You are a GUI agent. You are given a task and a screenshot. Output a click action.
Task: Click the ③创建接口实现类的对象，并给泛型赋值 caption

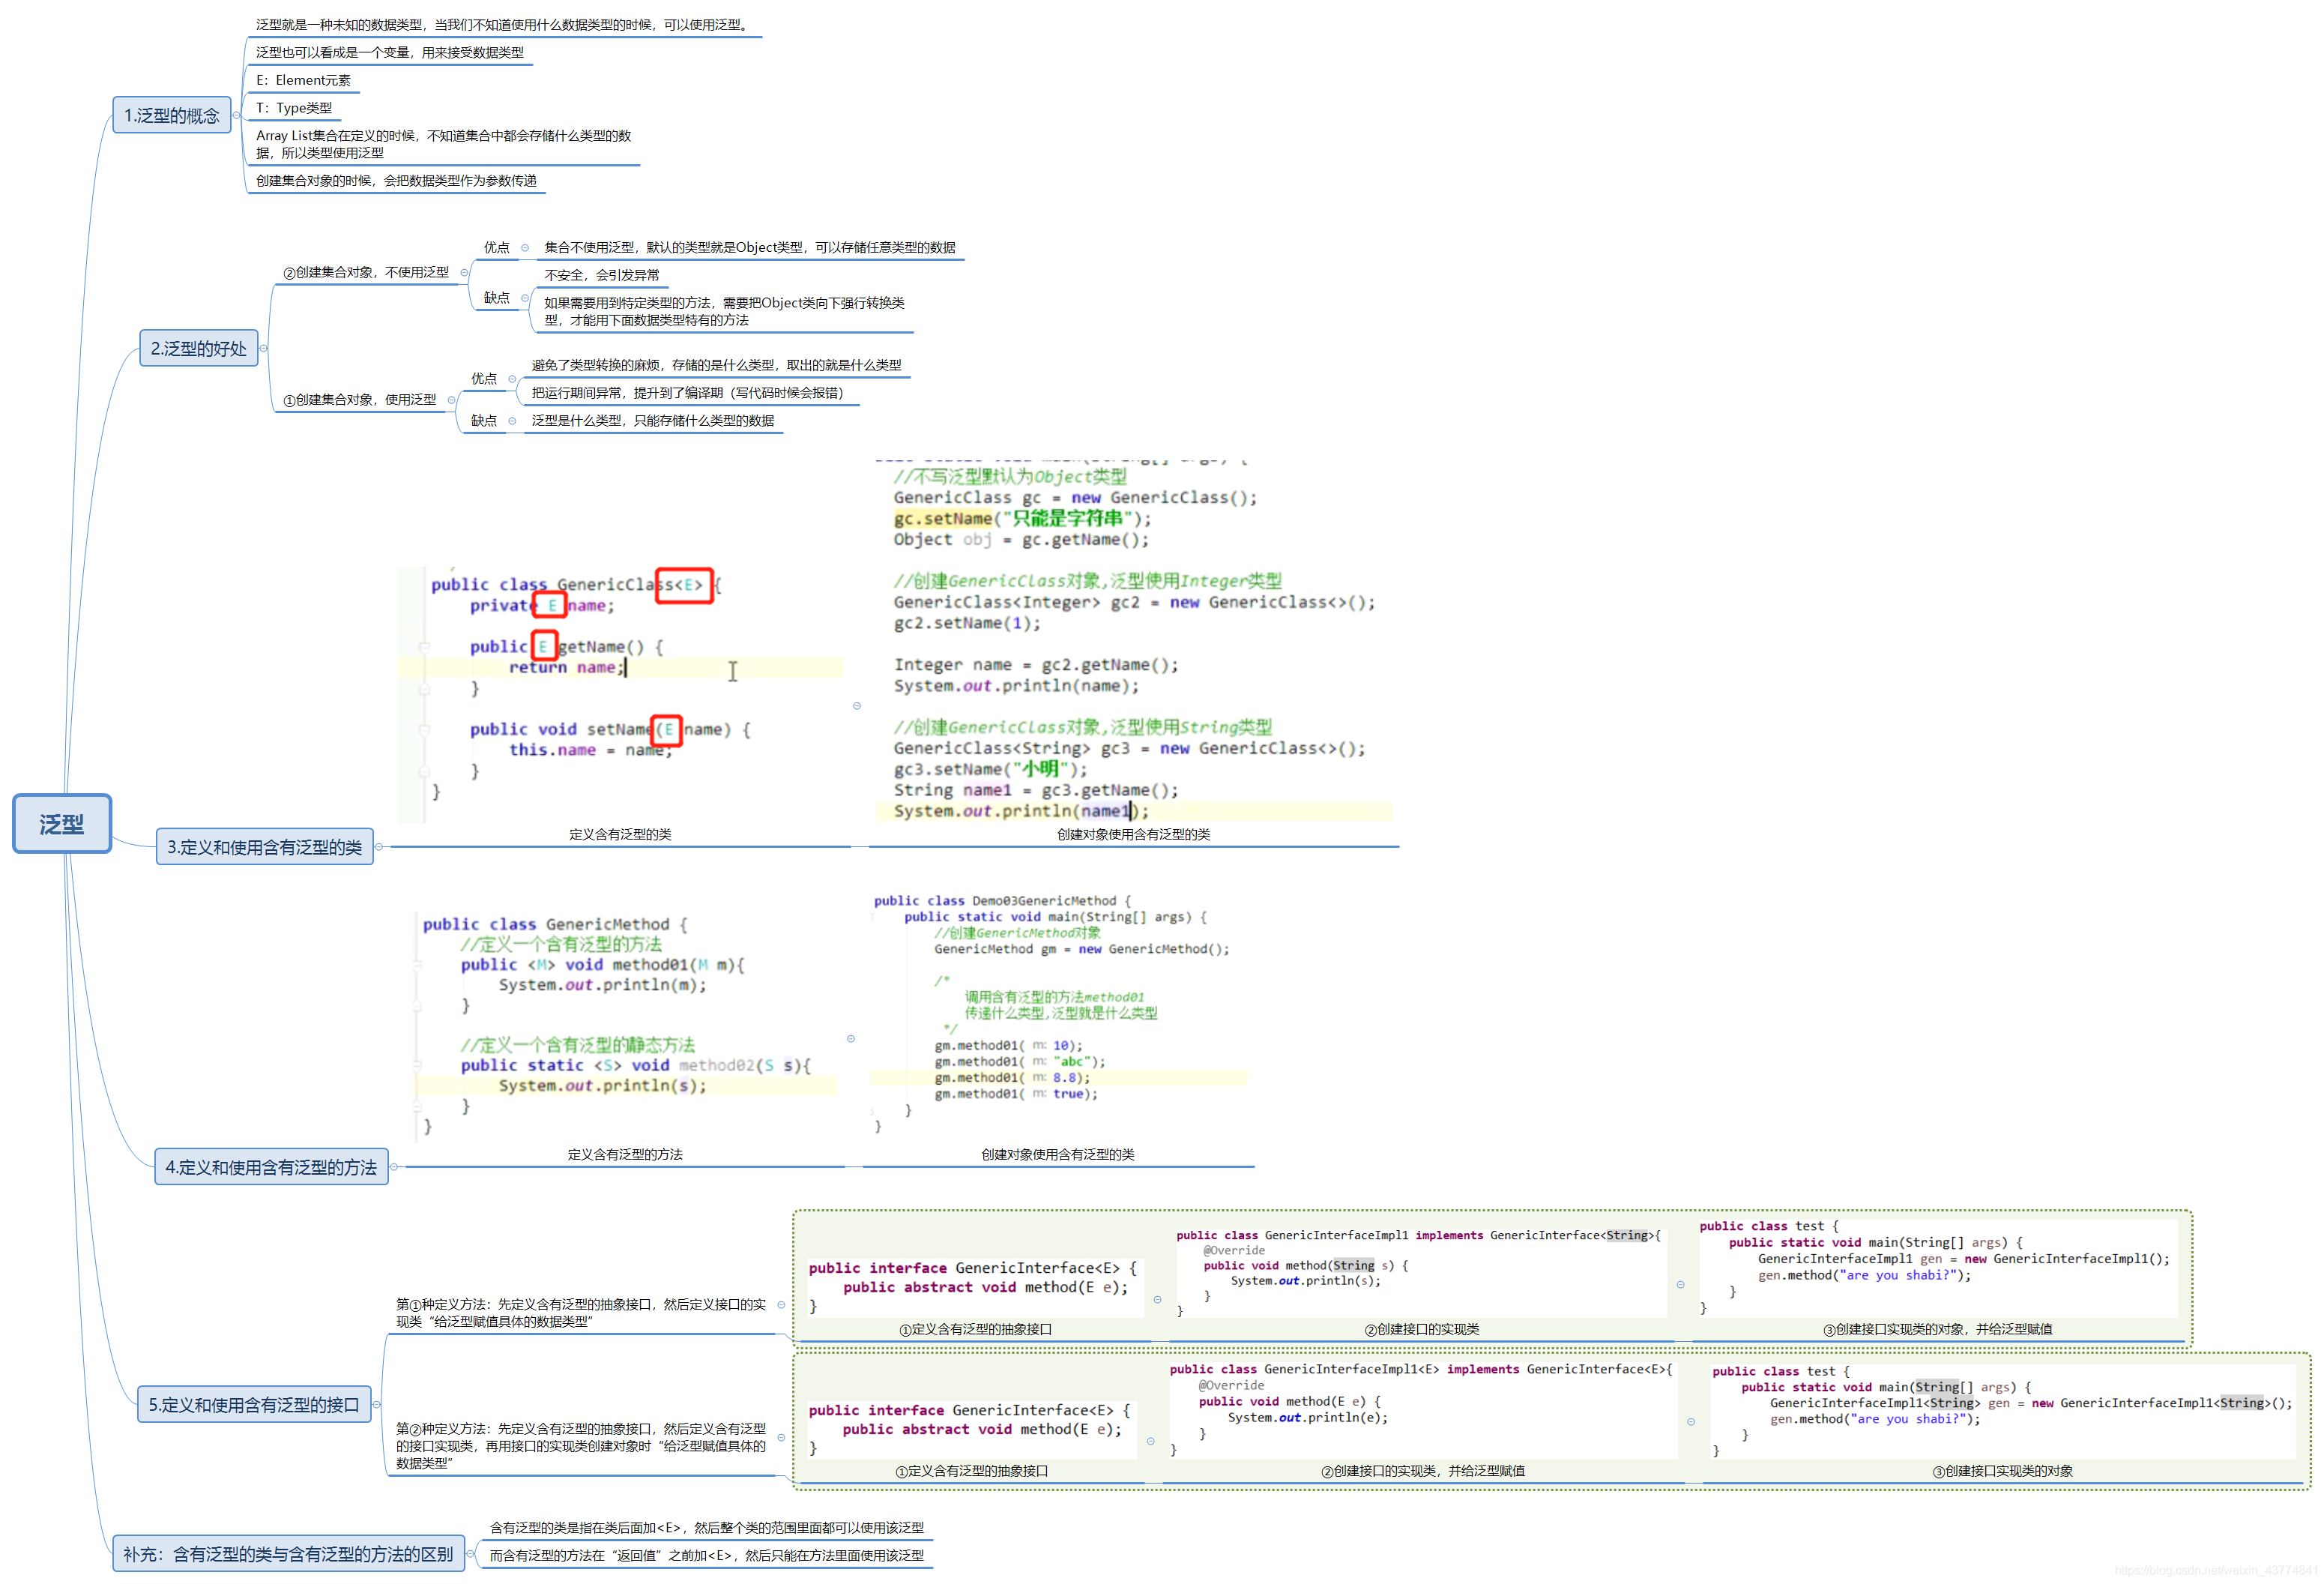tap(1937, 1329)
